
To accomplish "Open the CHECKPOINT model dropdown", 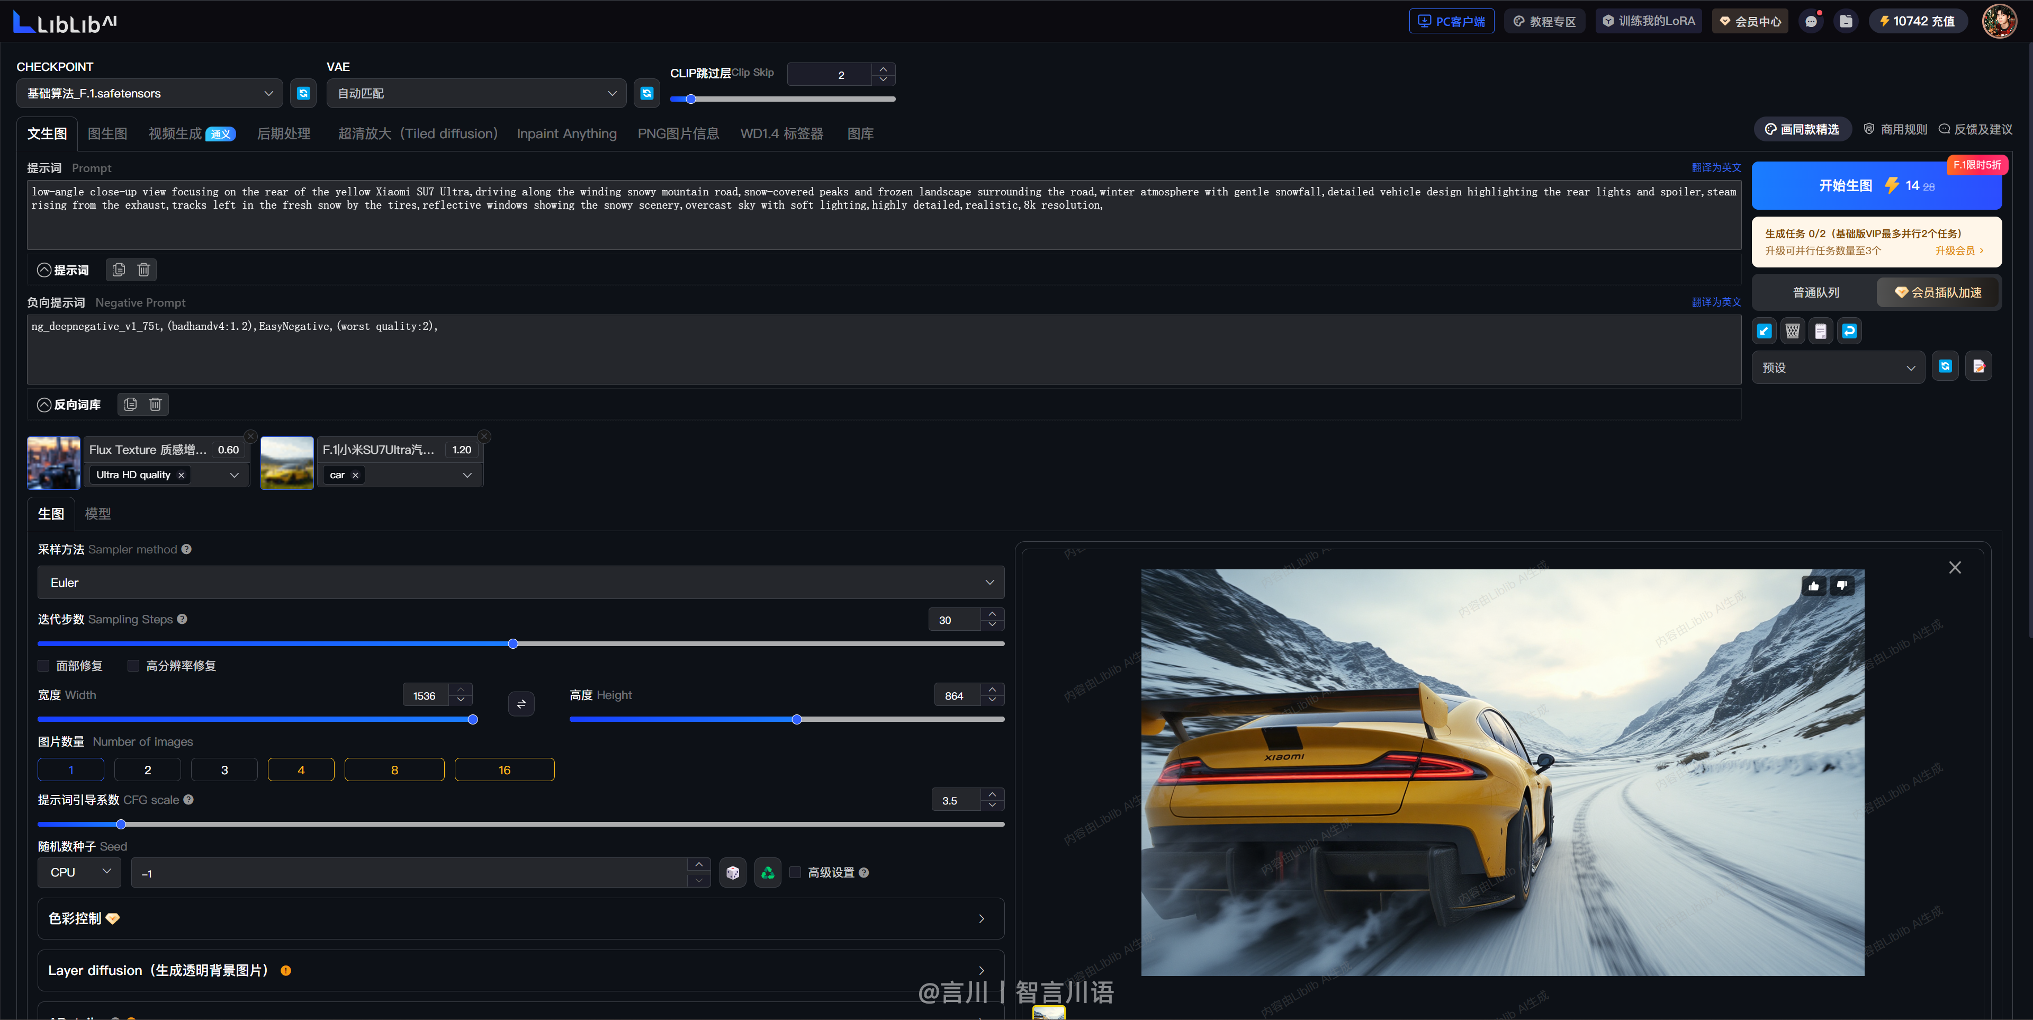I will (150, 93).
